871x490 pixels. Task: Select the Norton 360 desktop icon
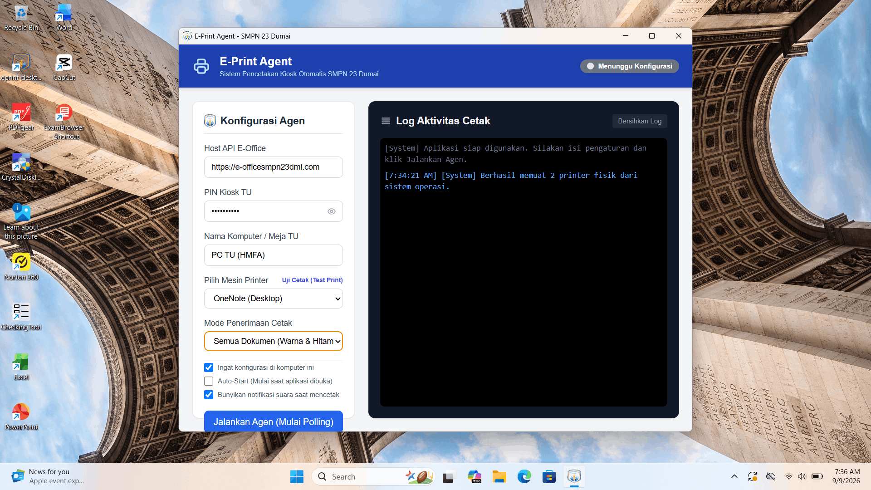click(21, 268)
